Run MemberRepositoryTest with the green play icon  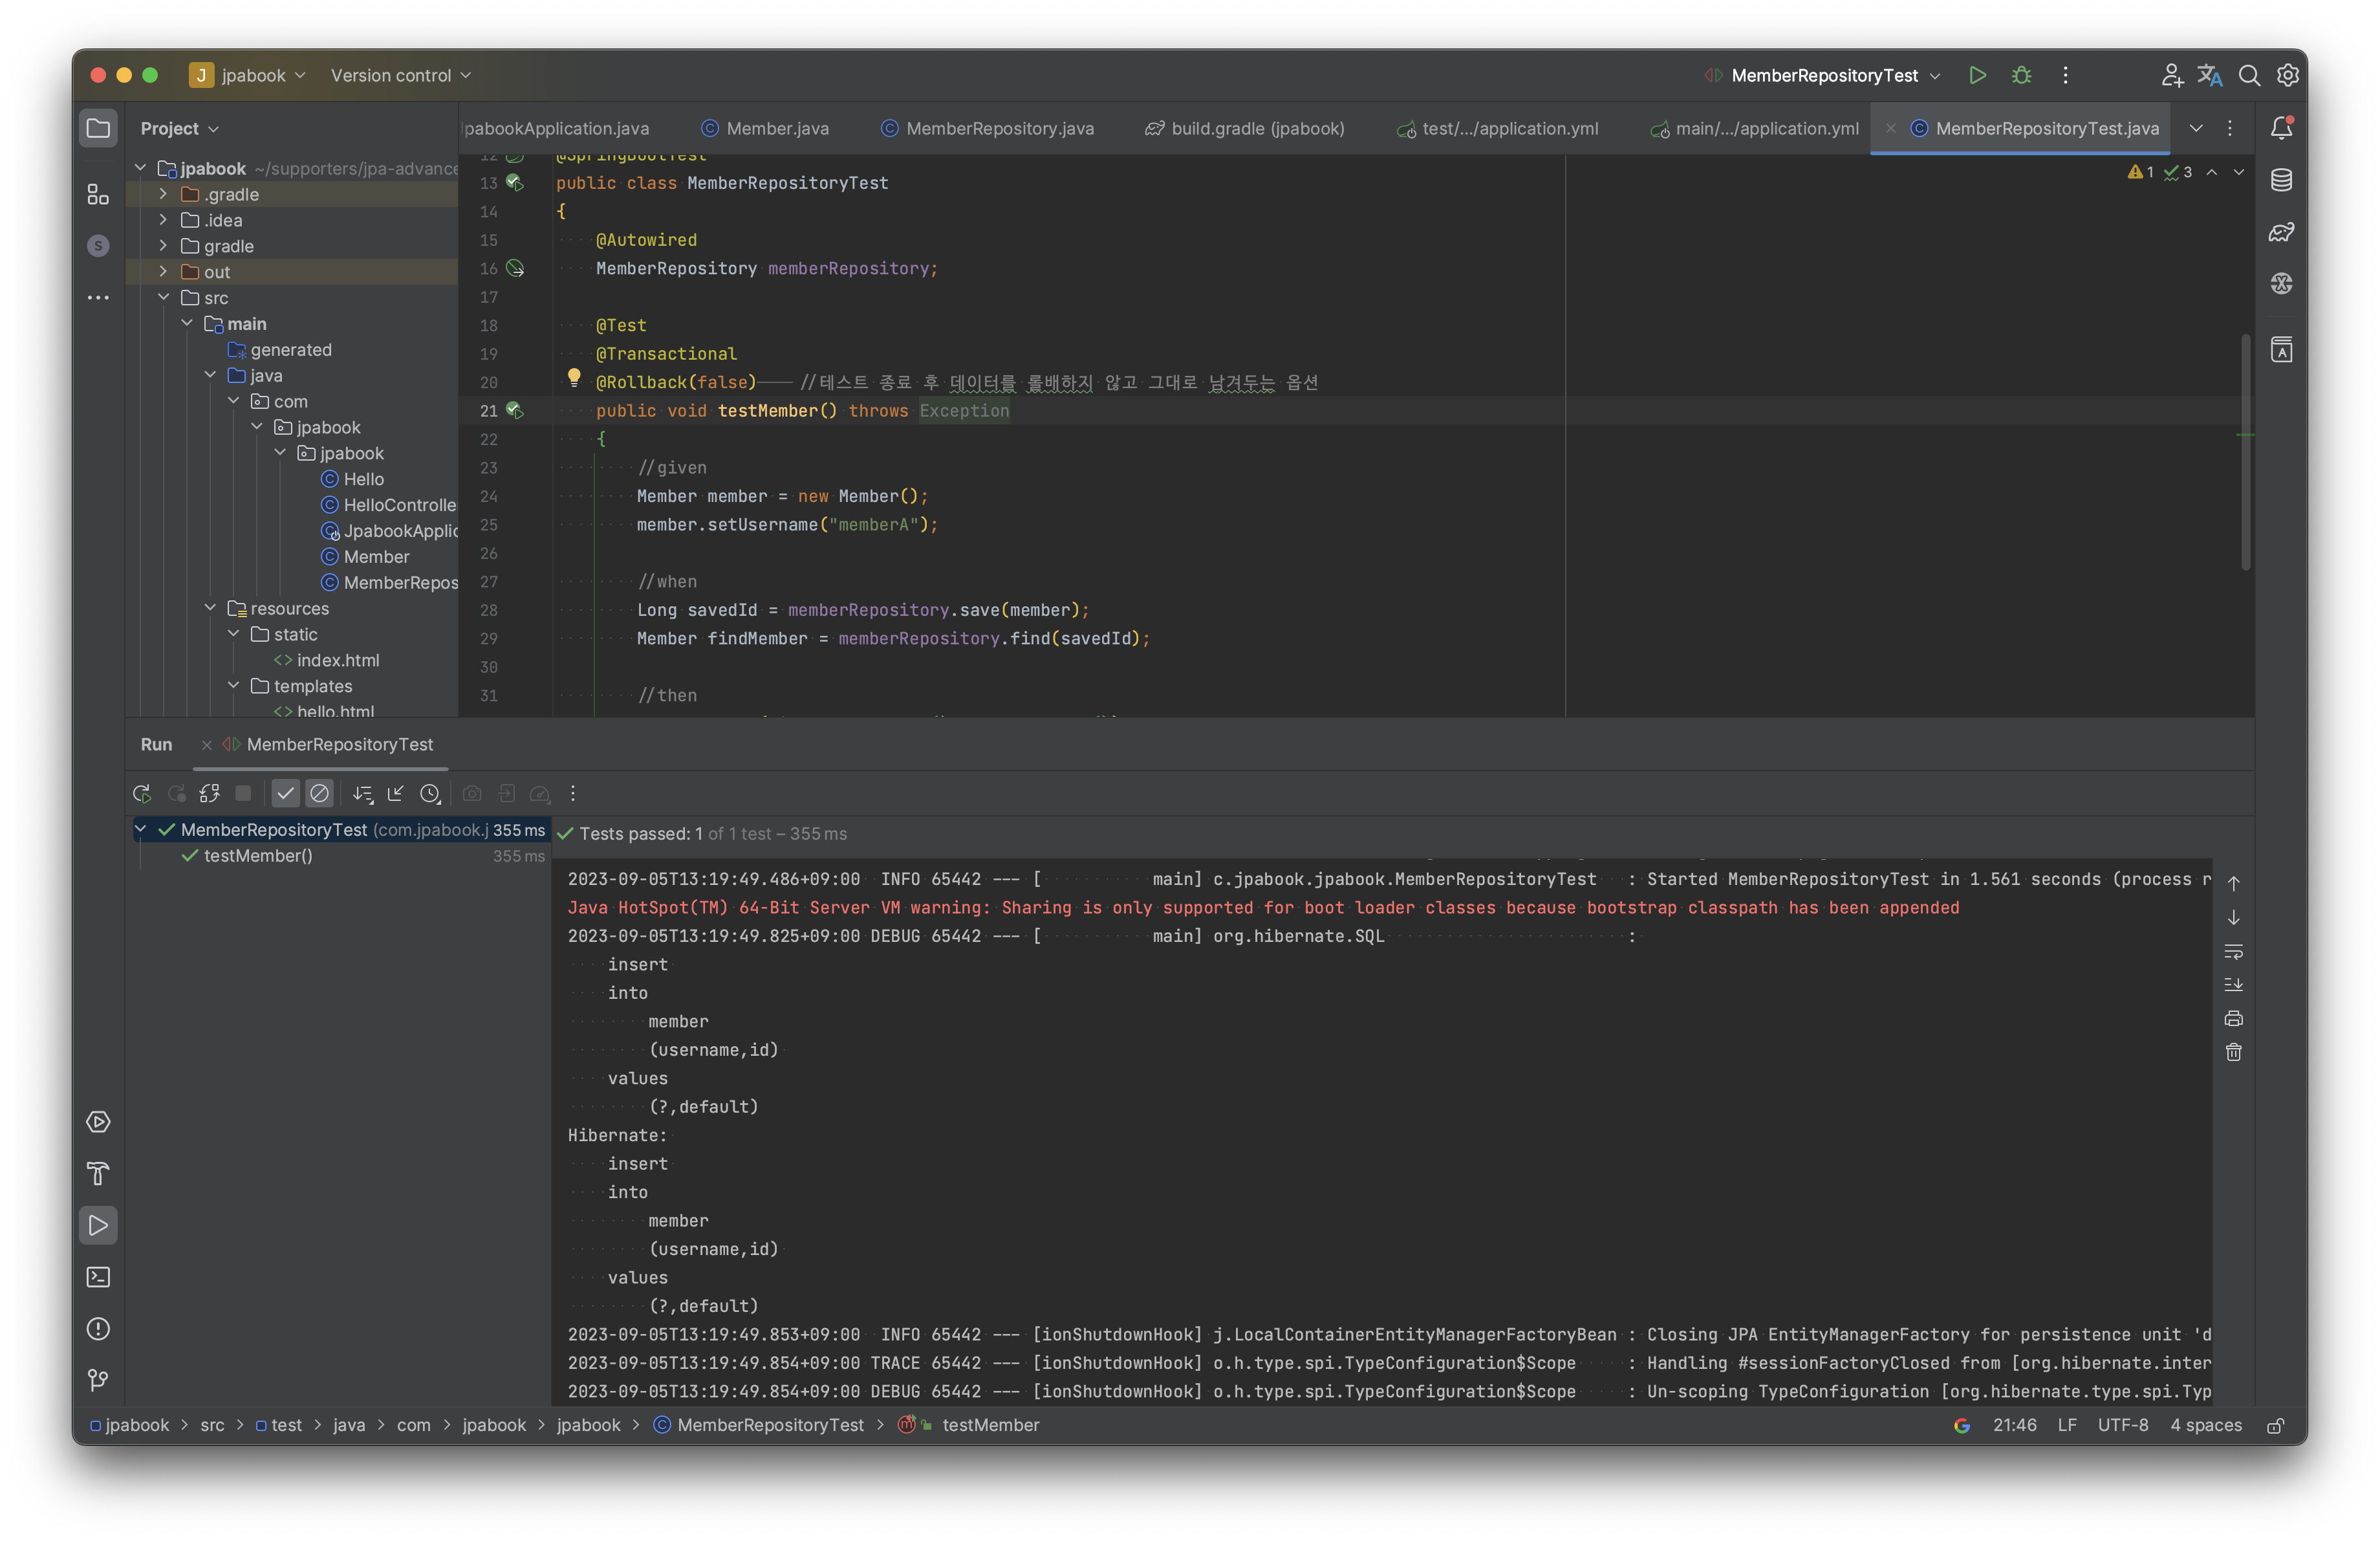click(x=1977, y=75)
